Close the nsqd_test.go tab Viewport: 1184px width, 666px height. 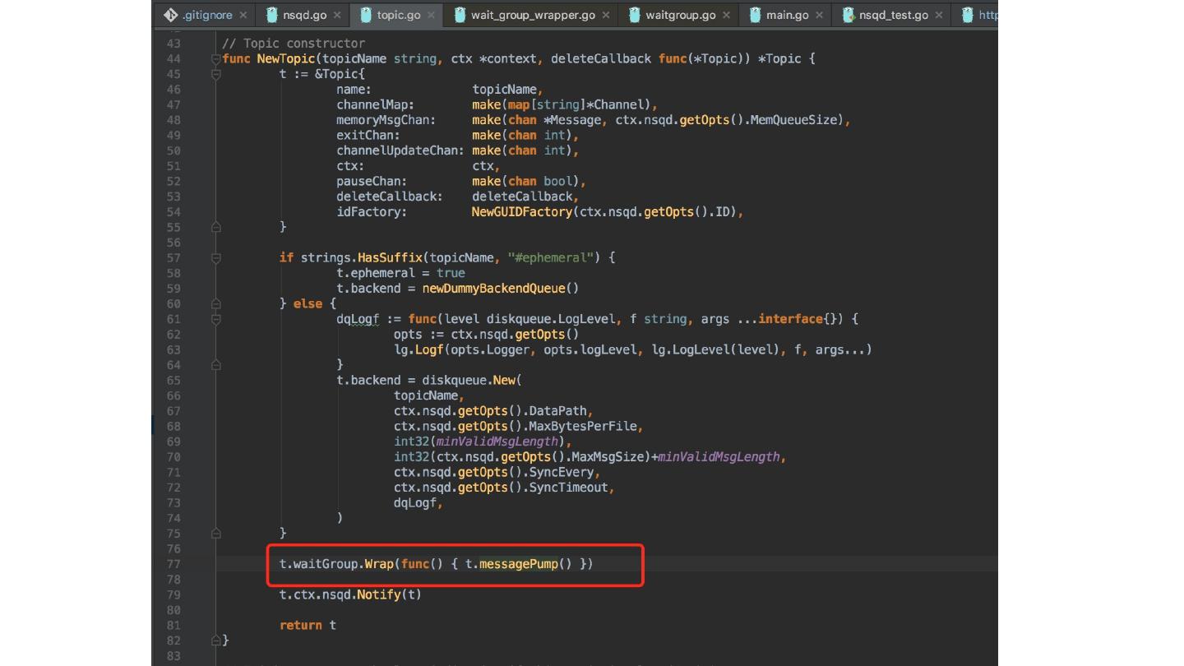click(x=939, y=15)
